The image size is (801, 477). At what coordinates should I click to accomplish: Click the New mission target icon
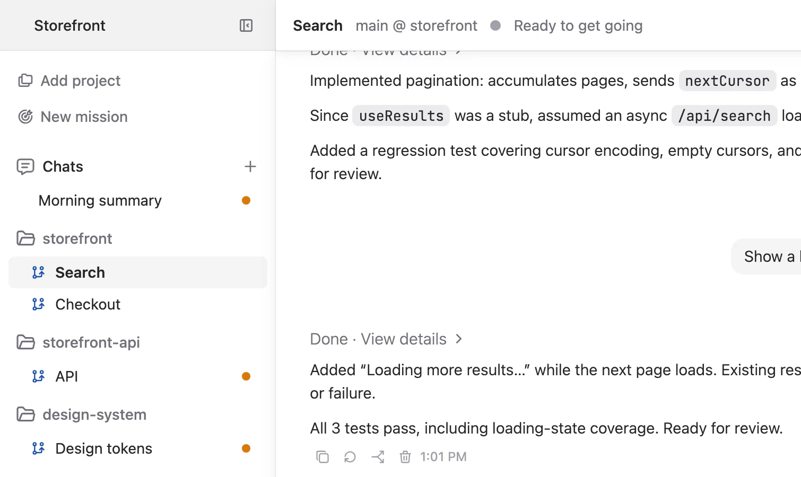pos(25,117)
